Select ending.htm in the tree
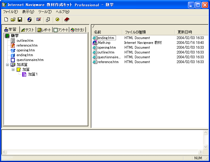This screenshot has height=162, width=210. tap(25, 55)
